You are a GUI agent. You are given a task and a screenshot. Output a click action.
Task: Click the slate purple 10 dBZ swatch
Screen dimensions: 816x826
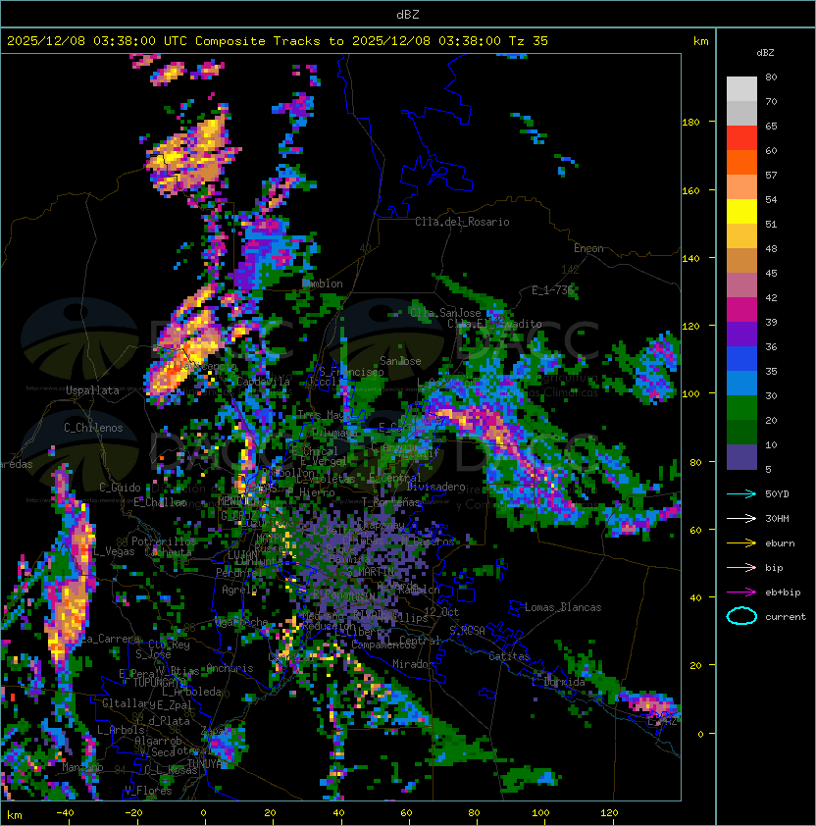[x=741, y=457]
